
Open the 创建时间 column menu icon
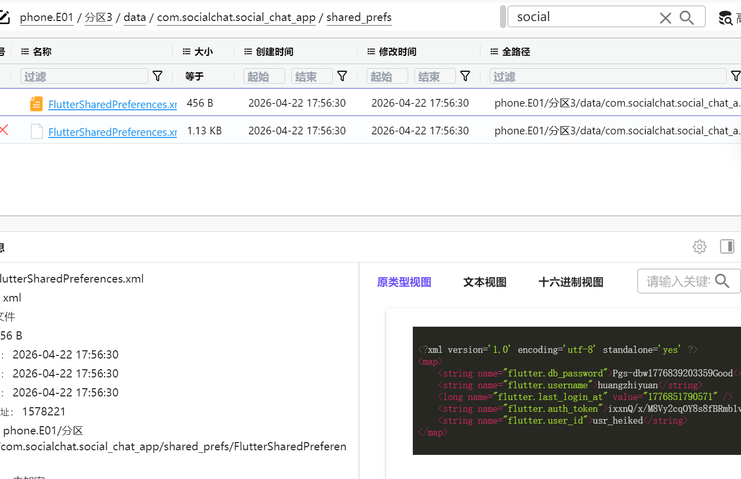248,51
